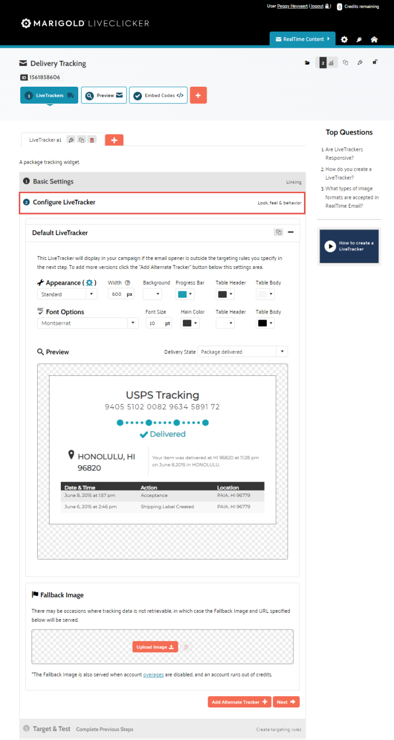Pick the Progress Bar color swatch
Image resolution: width=394 pixels, height=740 pixels.
click(x=185, y=294)
